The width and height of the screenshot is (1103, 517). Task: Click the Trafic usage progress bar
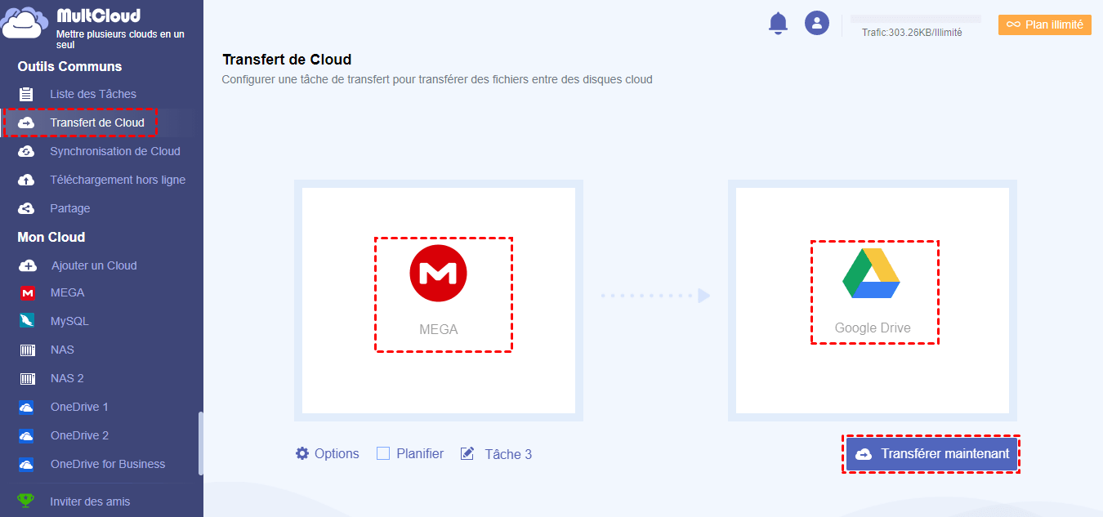tap(916, 18)
